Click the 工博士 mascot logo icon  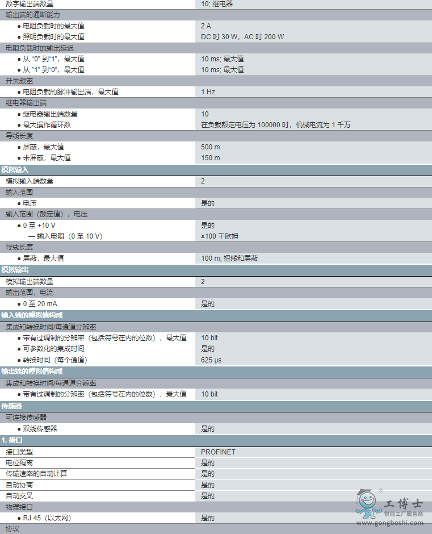368,503
